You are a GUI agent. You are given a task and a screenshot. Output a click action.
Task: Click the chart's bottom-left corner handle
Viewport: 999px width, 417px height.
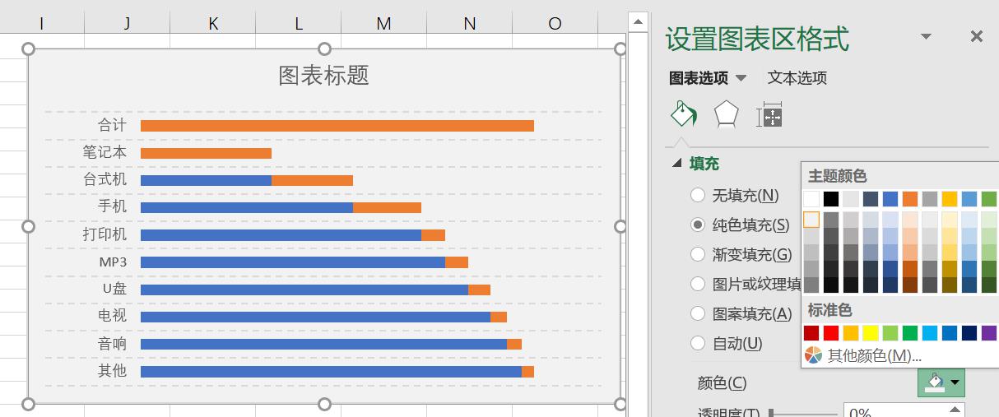tap(29, 404)
